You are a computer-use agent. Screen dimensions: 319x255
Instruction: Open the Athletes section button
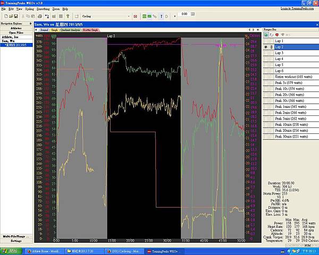tap(16, 28)
